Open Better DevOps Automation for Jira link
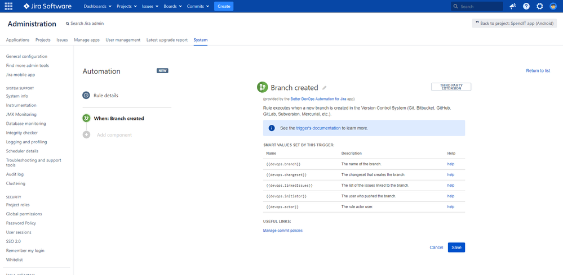Screen dimensions: 563x275 [318, 99]
